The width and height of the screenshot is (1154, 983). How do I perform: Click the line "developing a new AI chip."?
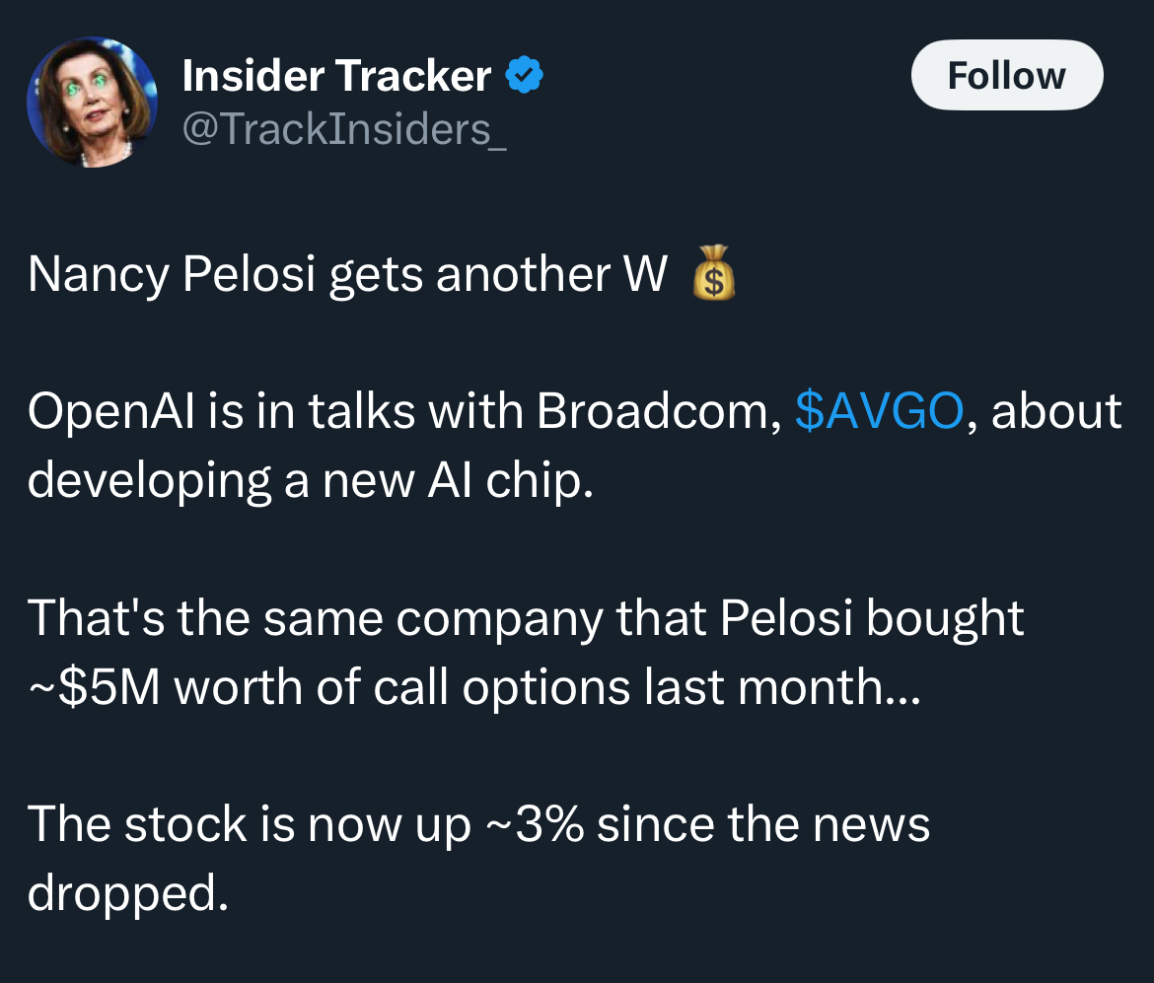tap(311, 480)
